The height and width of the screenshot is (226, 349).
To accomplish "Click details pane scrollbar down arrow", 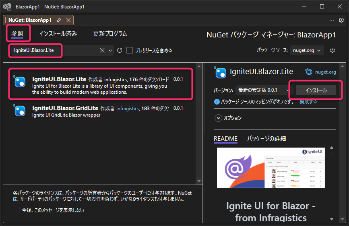I will point(342,219).
